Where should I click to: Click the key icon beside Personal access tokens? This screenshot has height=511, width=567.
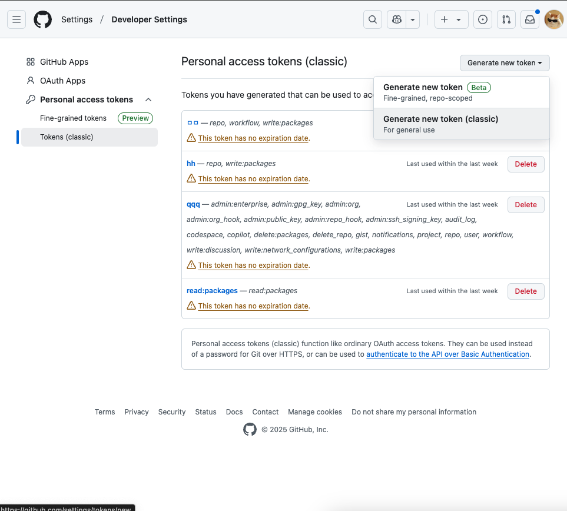coord(31,99)
